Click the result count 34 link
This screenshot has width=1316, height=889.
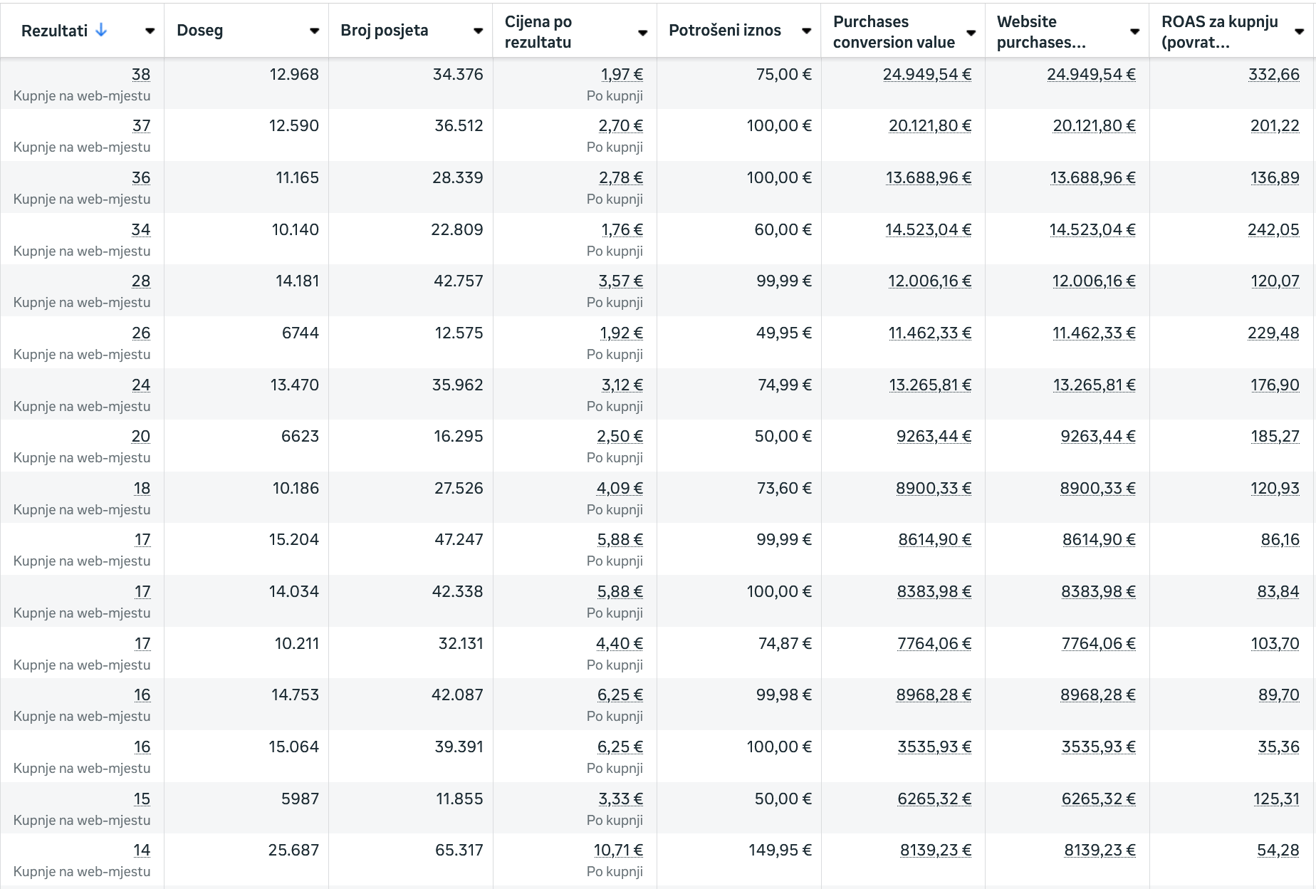coord(140,229)
